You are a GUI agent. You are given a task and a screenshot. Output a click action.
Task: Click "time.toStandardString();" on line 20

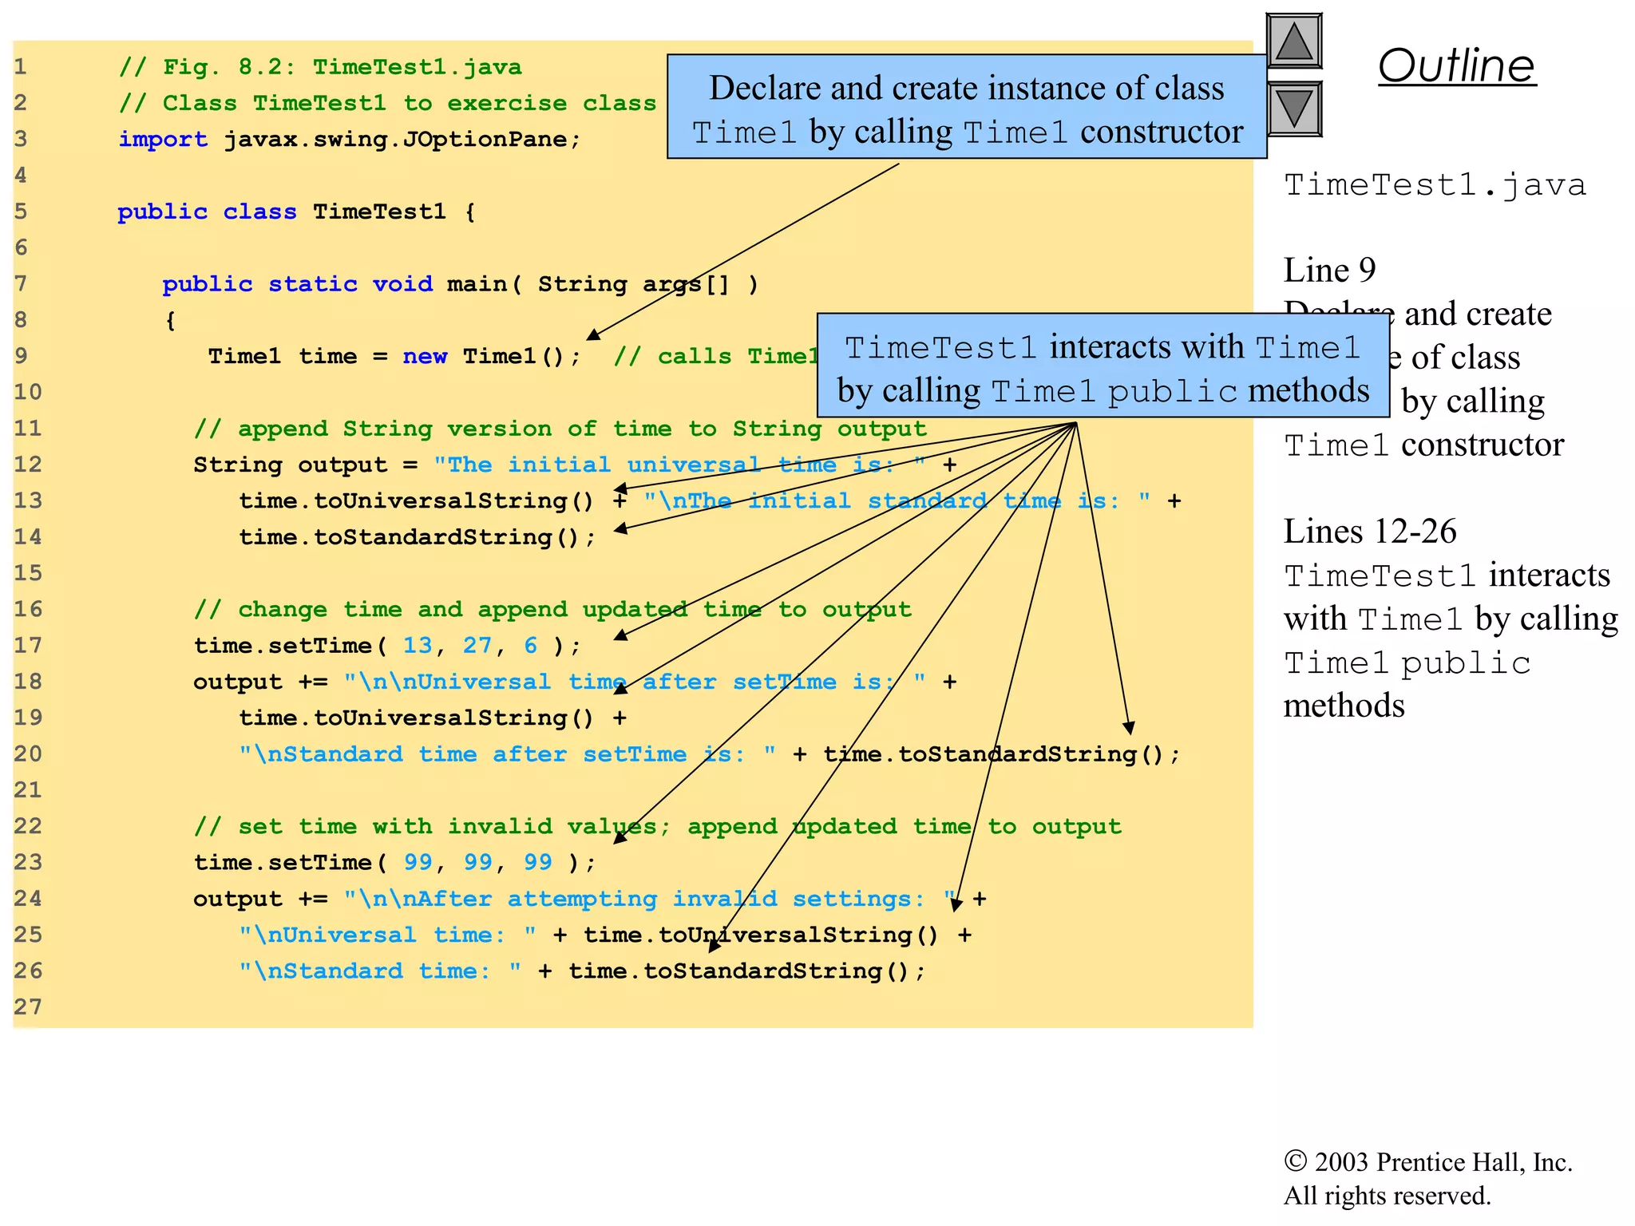pos(1002,754)
